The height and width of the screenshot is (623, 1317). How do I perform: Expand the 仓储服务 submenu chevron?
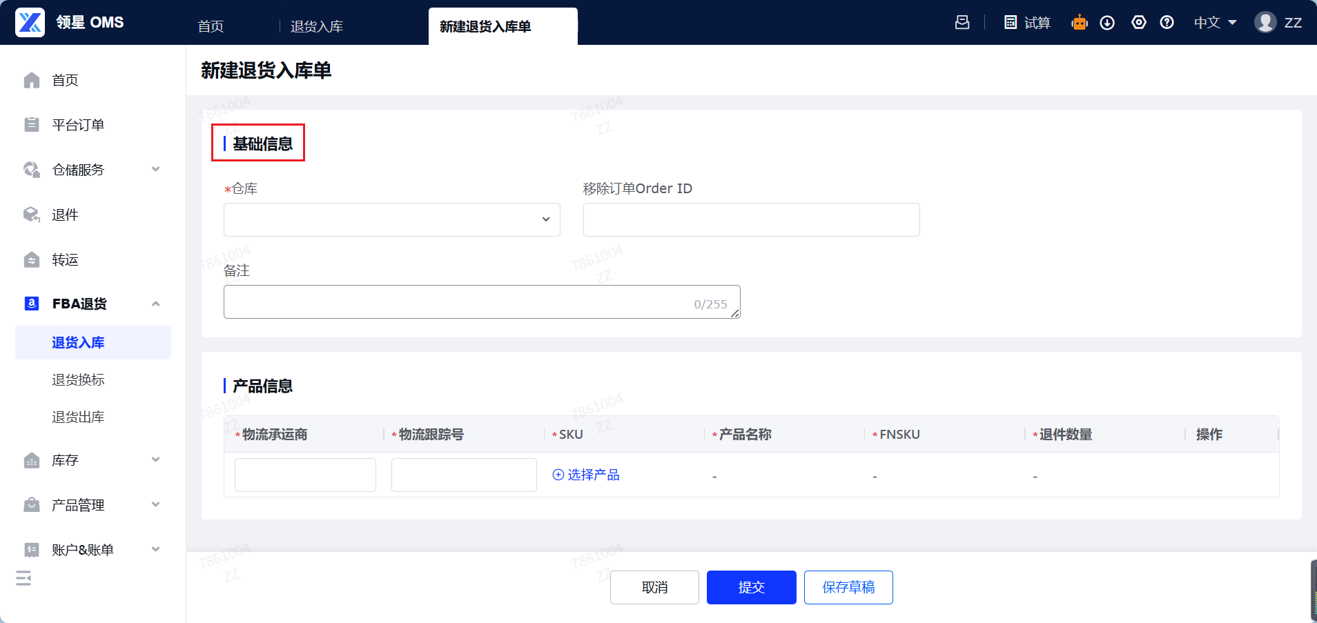(x=156, y=170)
